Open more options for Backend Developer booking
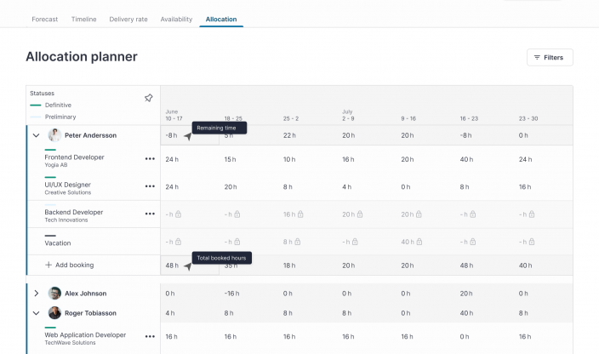Image resolution: width=599 pixels, height=354 pixels. (x=150, y=214)
